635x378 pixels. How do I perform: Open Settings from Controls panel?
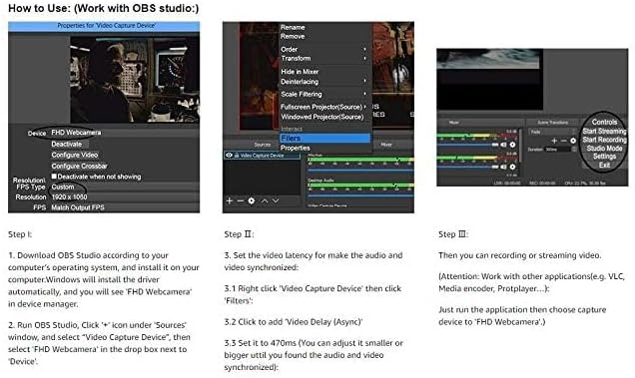(604, 157)
